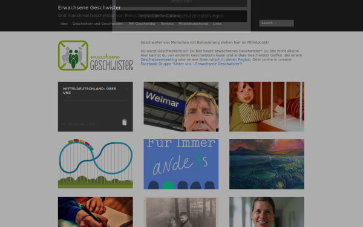The image size is (363, 227).
Task: Click the Erwachsene Geschwister green logo
Action: (96, 56)
